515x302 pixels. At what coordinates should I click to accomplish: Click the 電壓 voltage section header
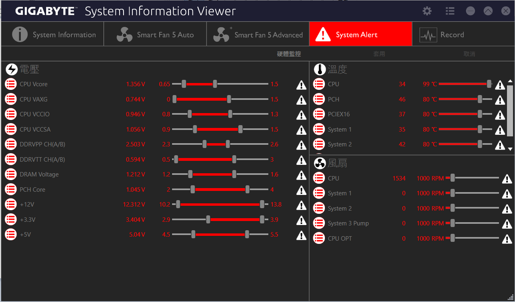[x=30, y=69]
